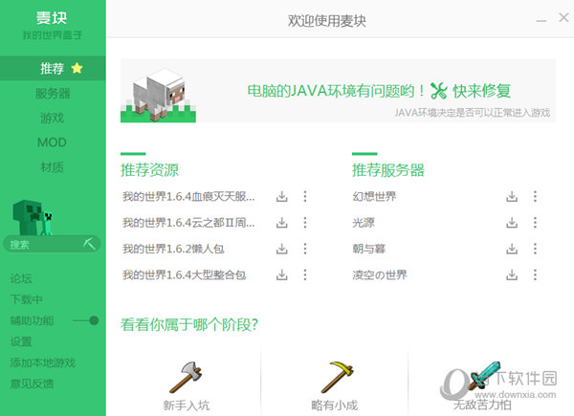Click the star icon beside 推荐
The image size is (574, 416).
click(x=77, y=68)
